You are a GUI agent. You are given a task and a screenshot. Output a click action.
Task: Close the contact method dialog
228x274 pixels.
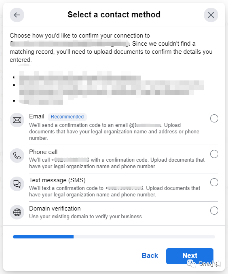[x=211, y=15]
